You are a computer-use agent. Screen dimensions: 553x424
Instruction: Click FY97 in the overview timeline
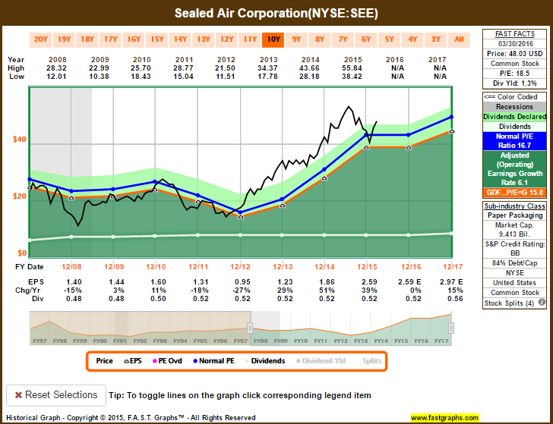coord(39,341)
